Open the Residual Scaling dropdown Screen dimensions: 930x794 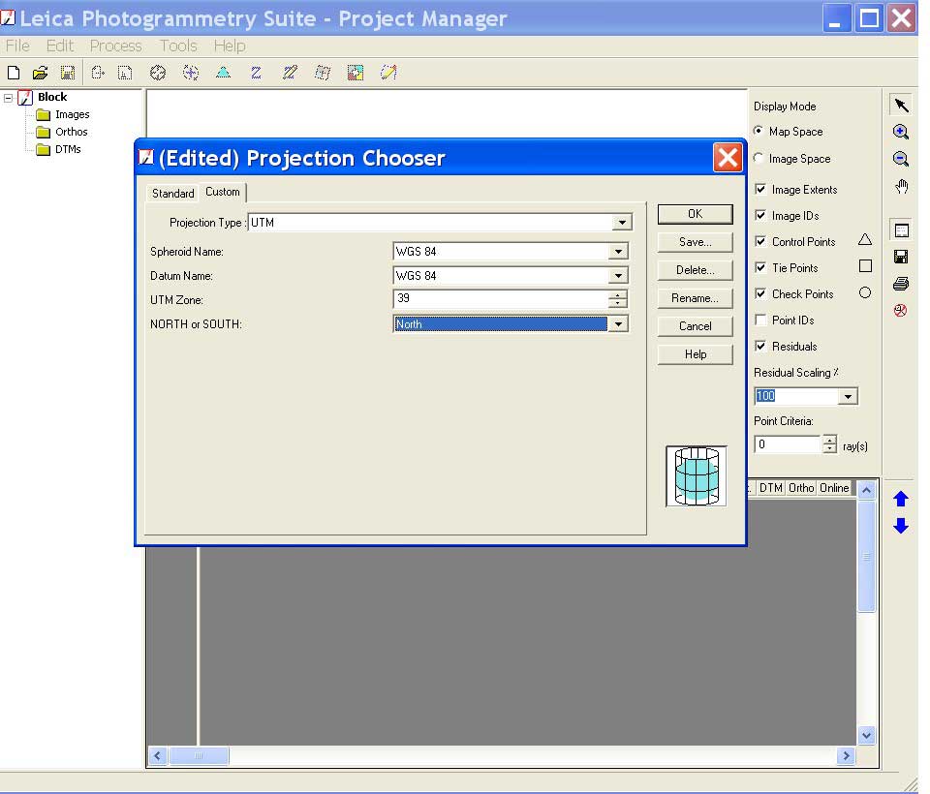(848, 396)
